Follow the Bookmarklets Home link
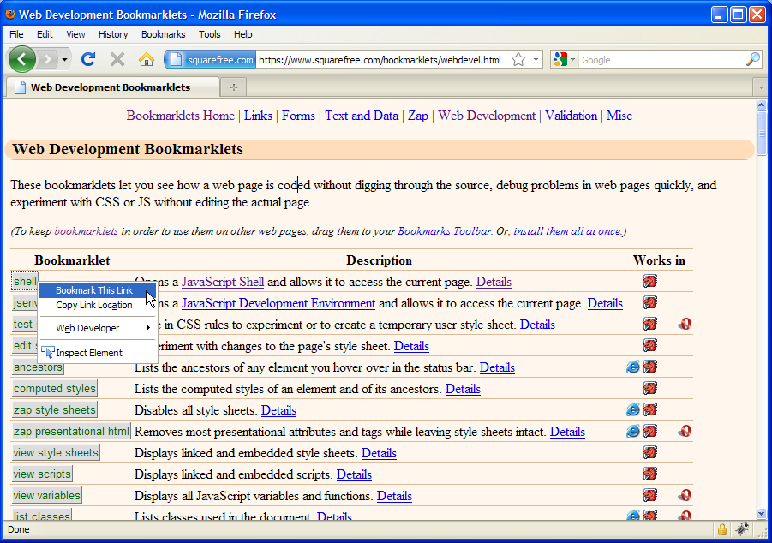The image size is (772, 543). [181, 116]
